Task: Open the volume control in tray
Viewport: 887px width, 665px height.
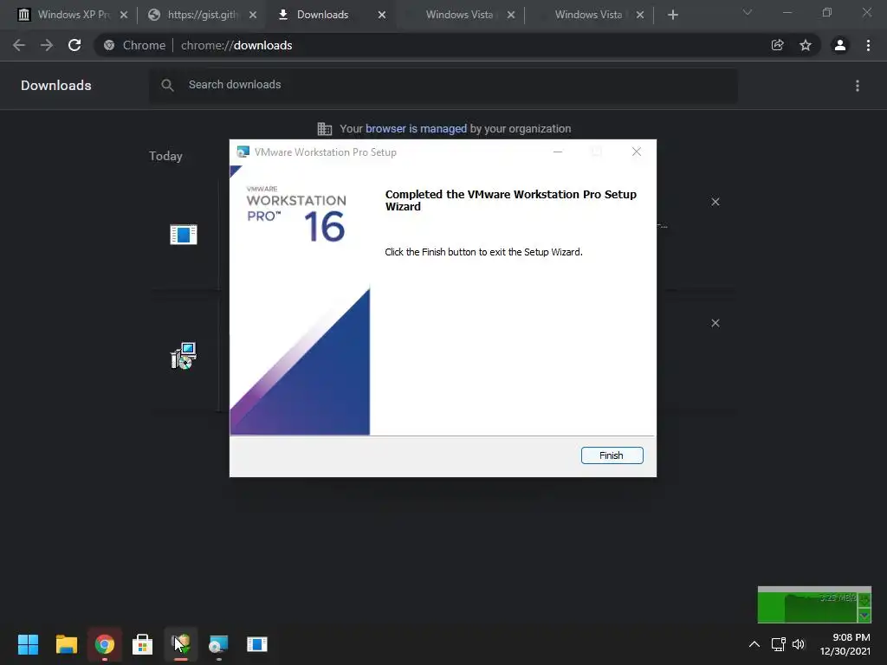Action: pyautogui.click(x=798, y=644)
